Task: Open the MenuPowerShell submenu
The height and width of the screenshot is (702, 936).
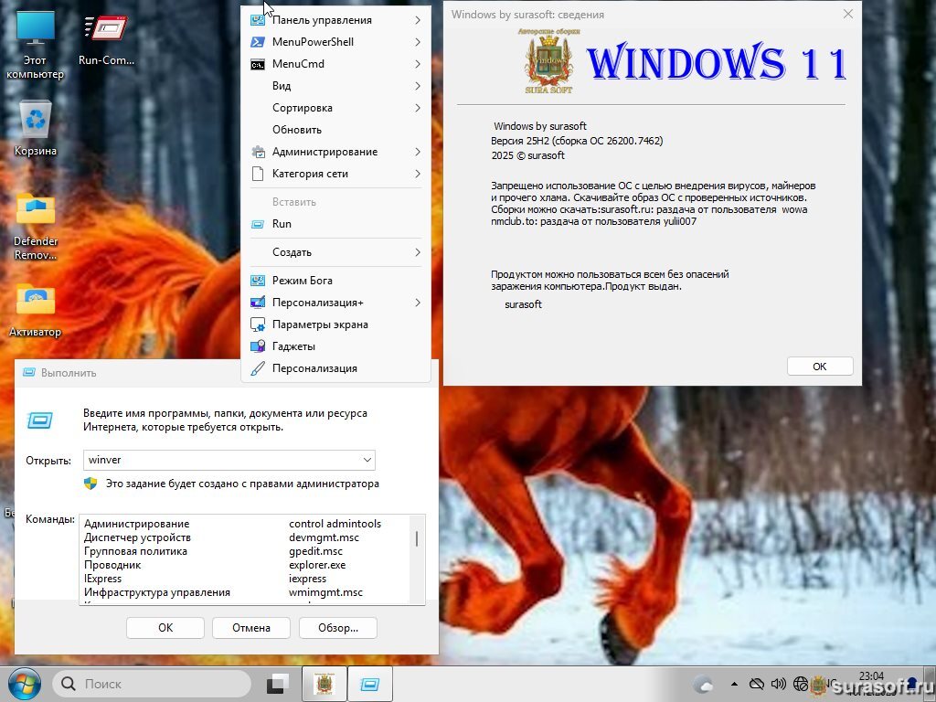Action: tap(336, 42)
